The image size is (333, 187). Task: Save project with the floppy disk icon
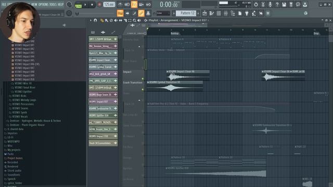(284, 5)
